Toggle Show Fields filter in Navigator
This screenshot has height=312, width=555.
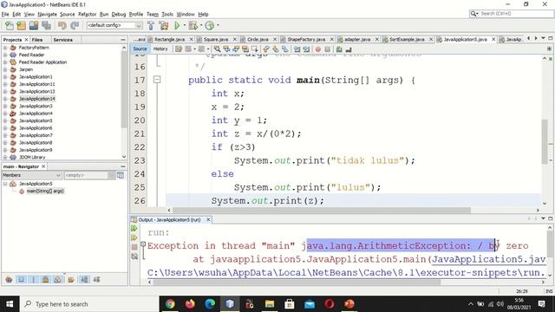[x=21, y=279]
